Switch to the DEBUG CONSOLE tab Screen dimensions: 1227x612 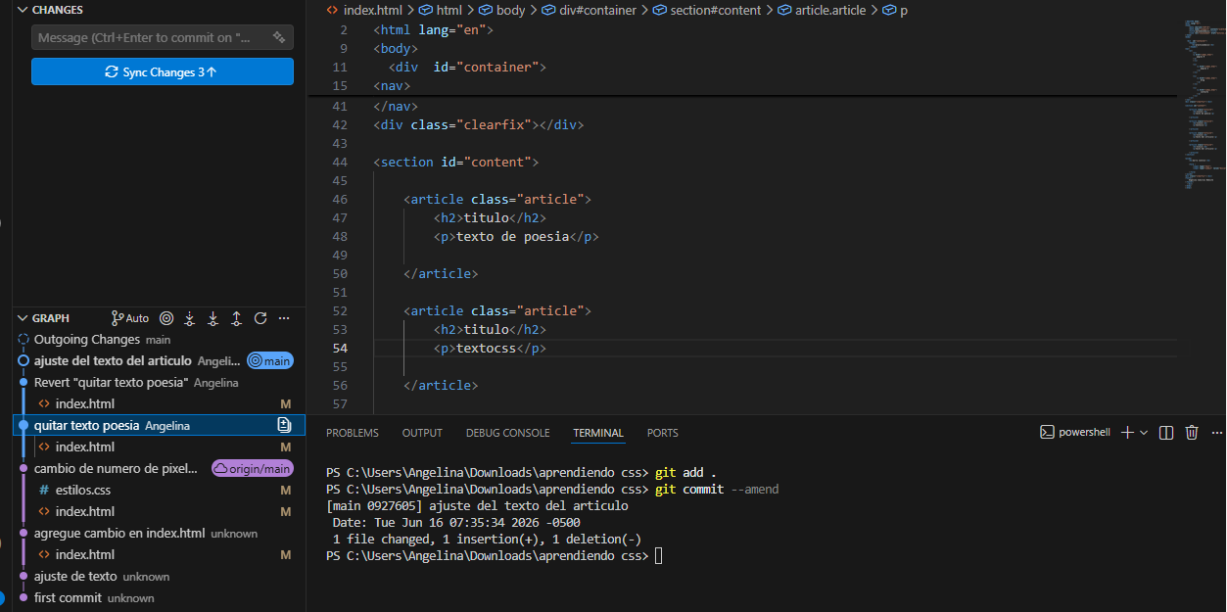tap(507, 433)
